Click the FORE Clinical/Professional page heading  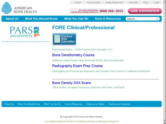click(x=84, y=28)
